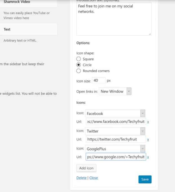Screen dimensions: 175x192
Task: Click inside the Introduction text area
Action: coord(114,19)
